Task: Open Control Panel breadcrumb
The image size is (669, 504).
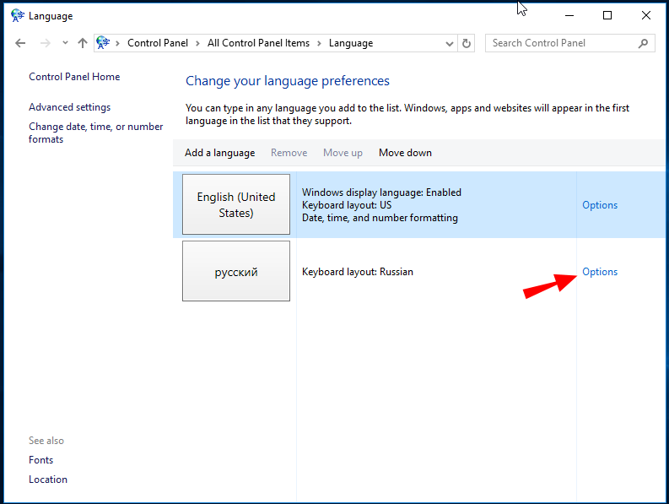Action: coord(158,43)
